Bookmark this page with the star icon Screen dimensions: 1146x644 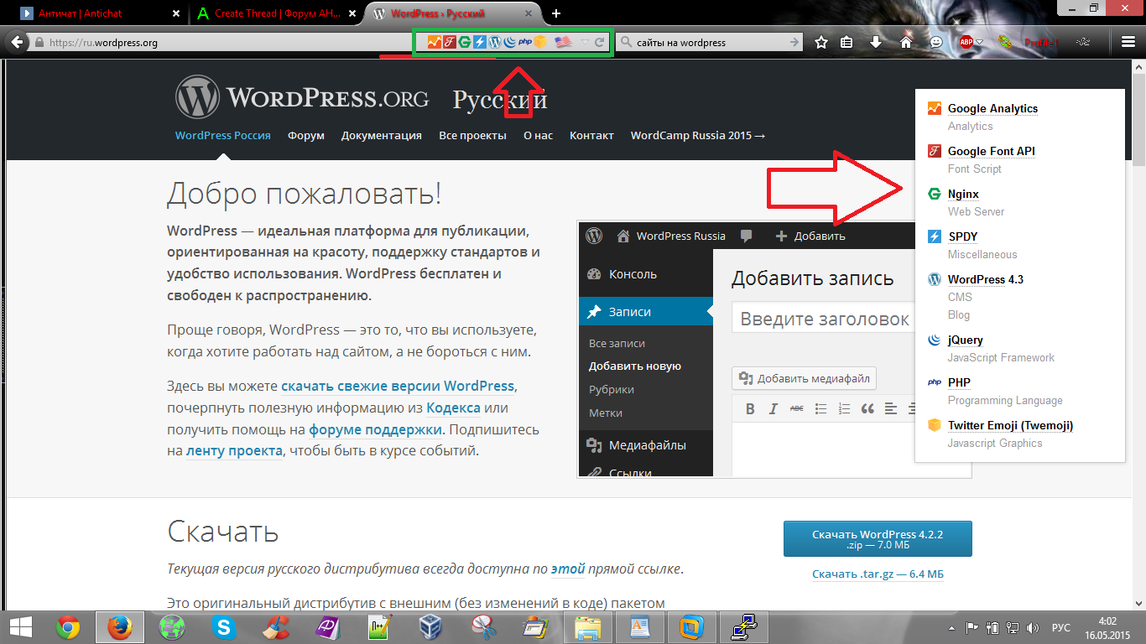[x=821, y=42]
